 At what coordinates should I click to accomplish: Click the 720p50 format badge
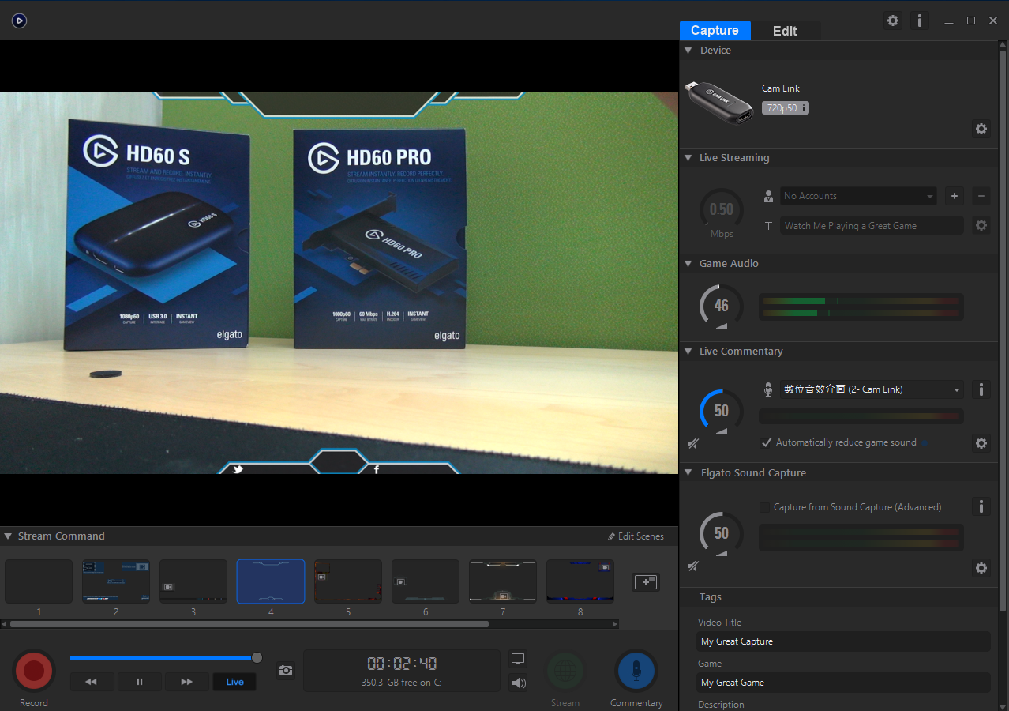[x=785, y=108]
